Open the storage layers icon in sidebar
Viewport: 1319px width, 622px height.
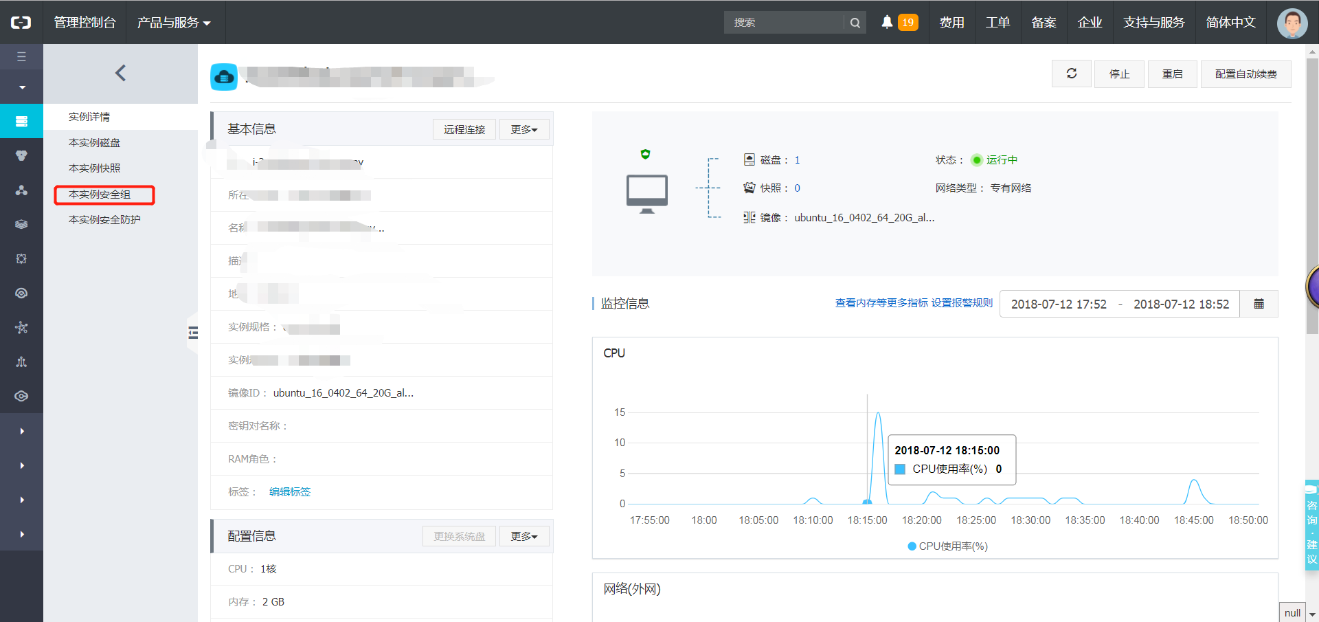coord(21,224)
